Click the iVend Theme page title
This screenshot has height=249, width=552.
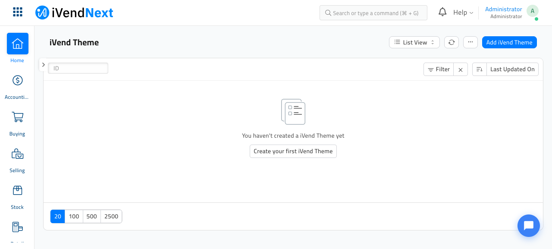74,42
